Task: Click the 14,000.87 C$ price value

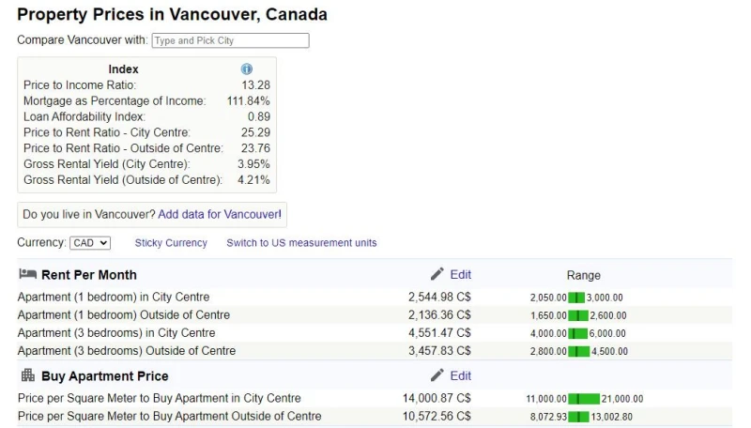Action: point(437,398)
